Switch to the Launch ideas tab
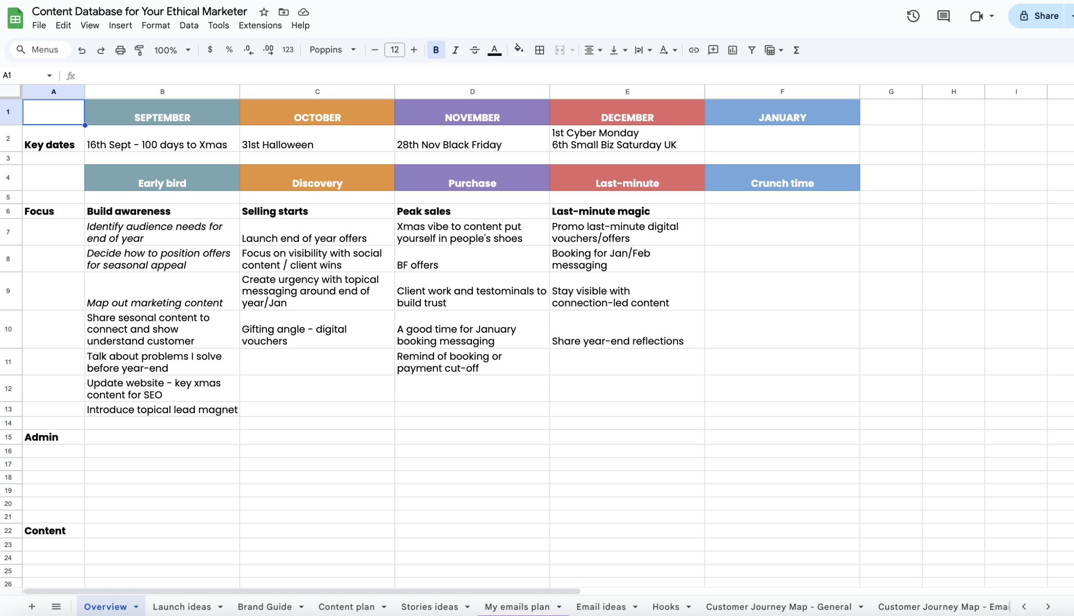 (182, 607)
